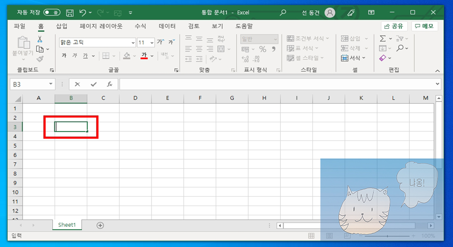Collapse the ribbon with chevron

tap(437, 71)
